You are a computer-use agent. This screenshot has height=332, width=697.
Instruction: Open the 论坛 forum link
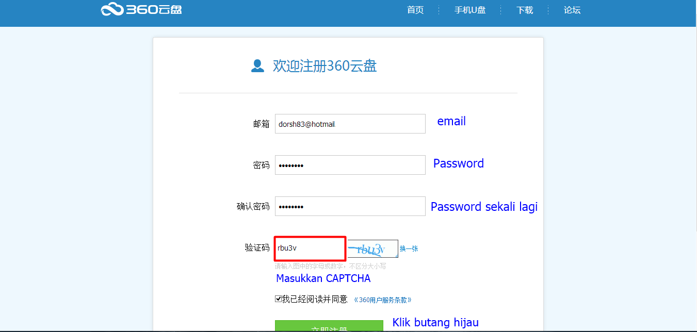(572, 10)
